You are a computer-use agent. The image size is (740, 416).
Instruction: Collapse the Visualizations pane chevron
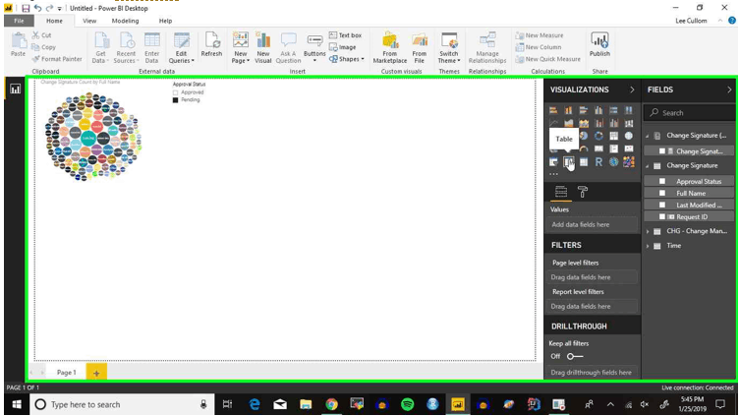[x=632, y=89]
